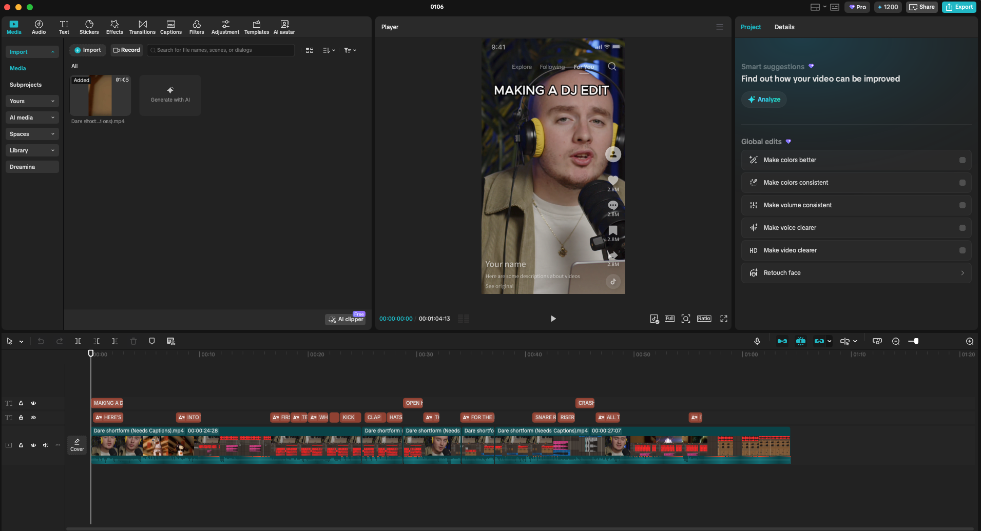Expand the Library section
The height and width of the screenshot is (531, 981).
point(32,150)
